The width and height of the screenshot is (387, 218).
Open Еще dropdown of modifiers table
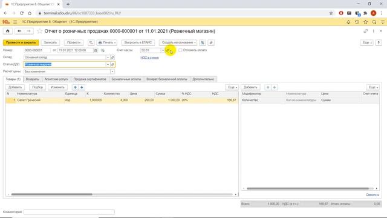(x=373, y=87)
